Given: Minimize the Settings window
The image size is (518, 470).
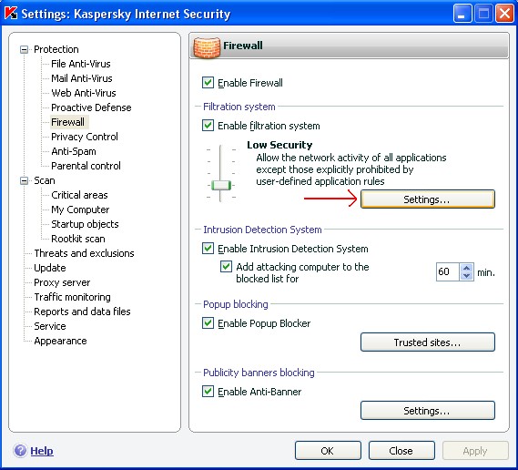Looking at the screenshot, I should 462,14.
